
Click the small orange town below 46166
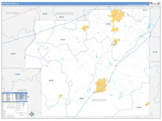click(60, 96)
